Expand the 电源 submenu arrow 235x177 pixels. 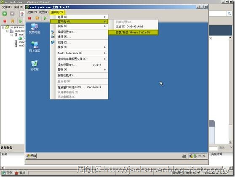(x=105, y=17)
